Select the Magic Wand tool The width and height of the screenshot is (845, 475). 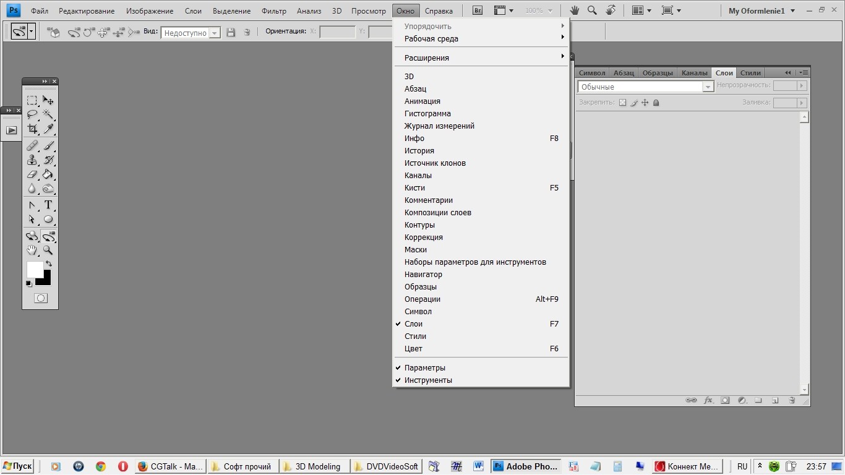click(48, 114)
